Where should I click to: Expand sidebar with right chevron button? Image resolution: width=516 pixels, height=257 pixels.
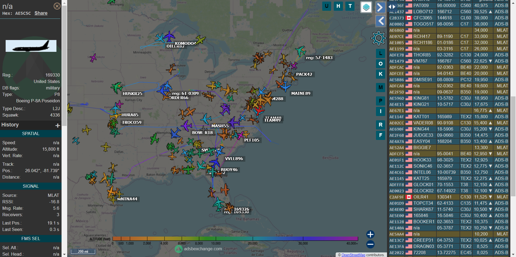tap(380, 8)
